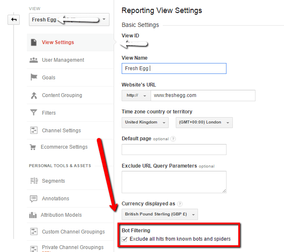Click the User Management people icon
This screenshot has width=284, height=252.
coord(34,60)
